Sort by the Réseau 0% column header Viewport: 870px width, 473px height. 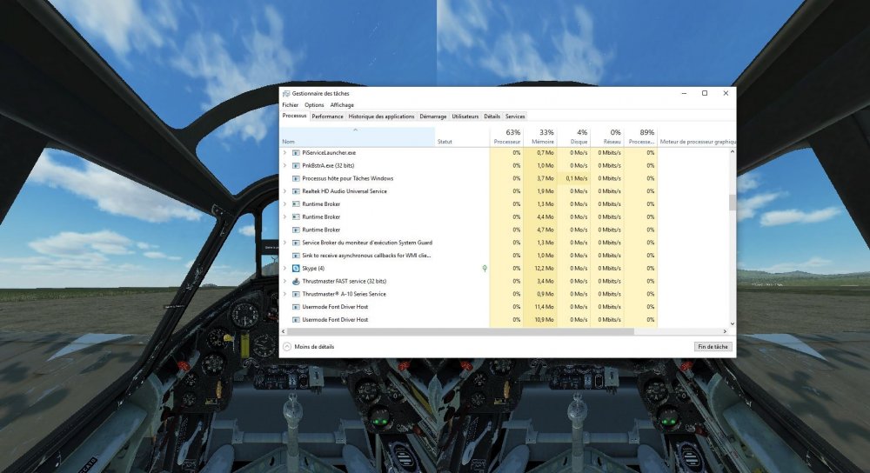point(607,137)
